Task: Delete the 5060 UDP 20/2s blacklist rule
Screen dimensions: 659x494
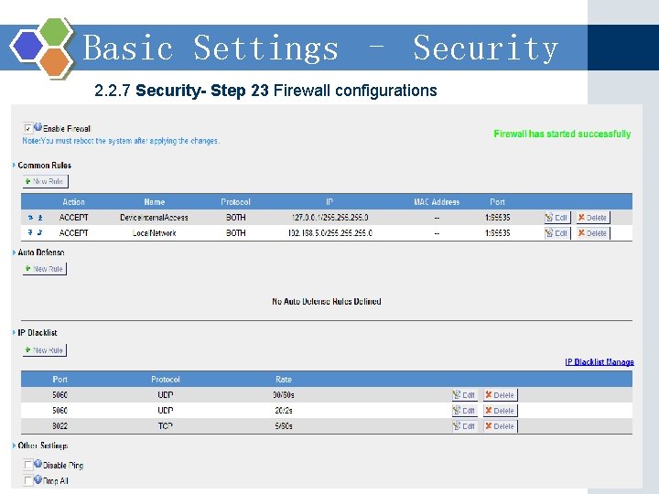Action: coord(500,411)
